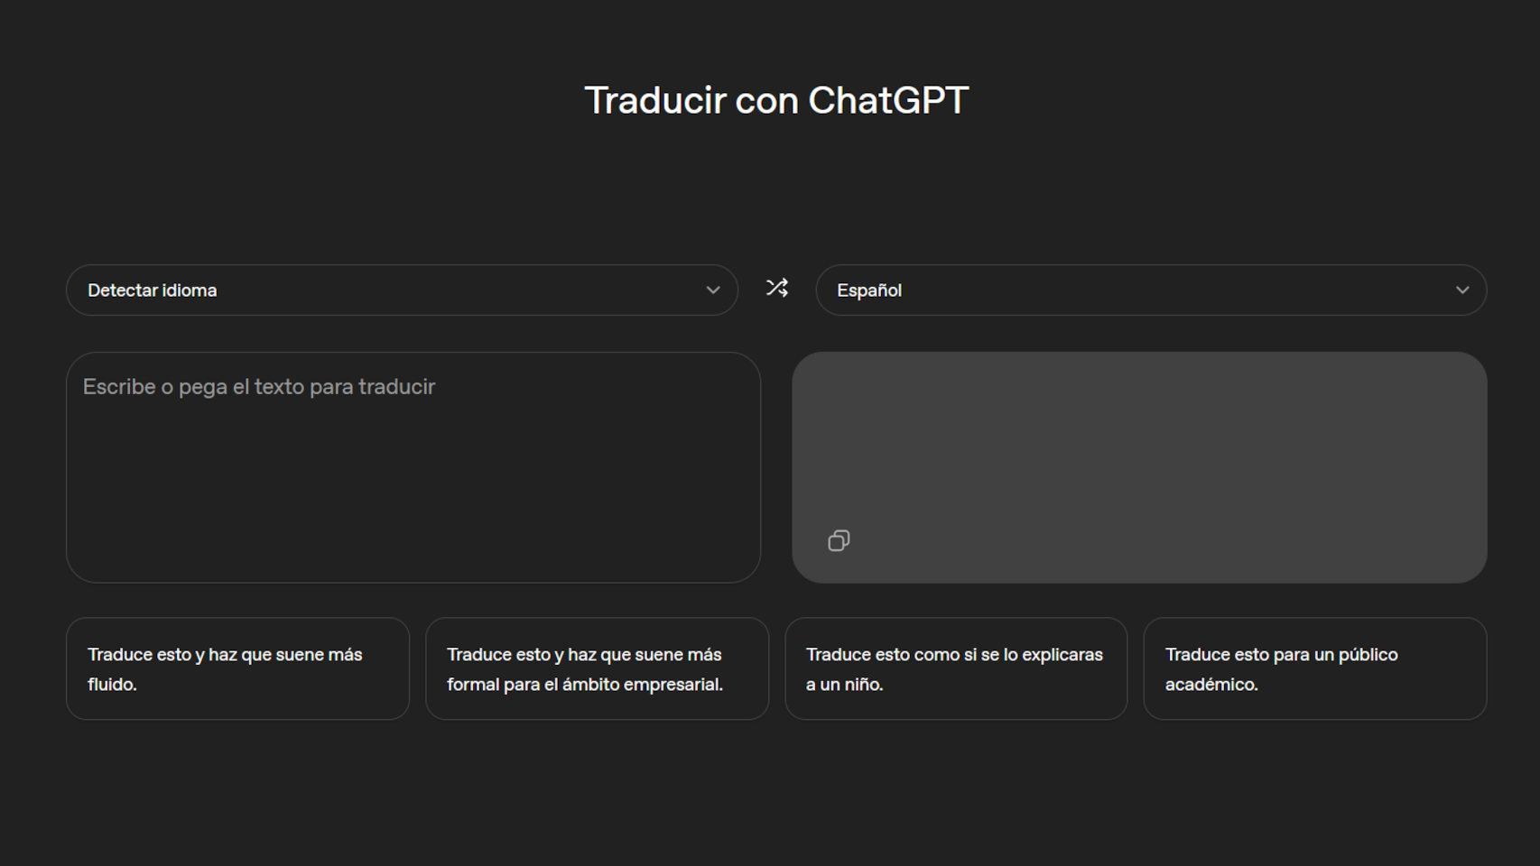This screenshot has height=866, width=1540.
Task: Open the 'Español' target language dropdown
Action: point(1153,290)
